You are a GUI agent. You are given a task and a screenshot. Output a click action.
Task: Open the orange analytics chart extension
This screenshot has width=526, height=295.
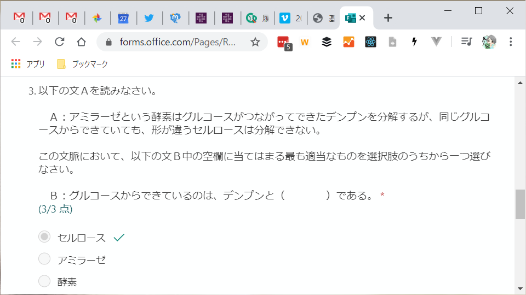[348, 42]
